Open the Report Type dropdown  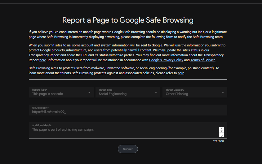click(x=61, y=92)
